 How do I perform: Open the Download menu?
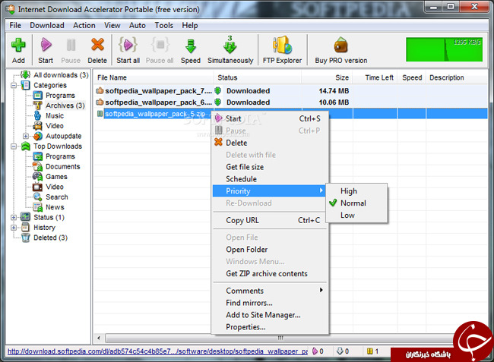point(47,25)
